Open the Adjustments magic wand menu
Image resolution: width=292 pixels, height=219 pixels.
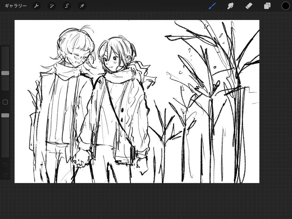(x=51, y=6)
